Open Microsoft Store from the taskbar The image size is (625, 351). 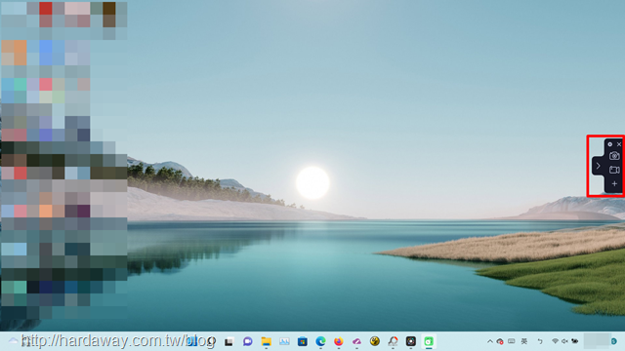[x=303, y=341]
